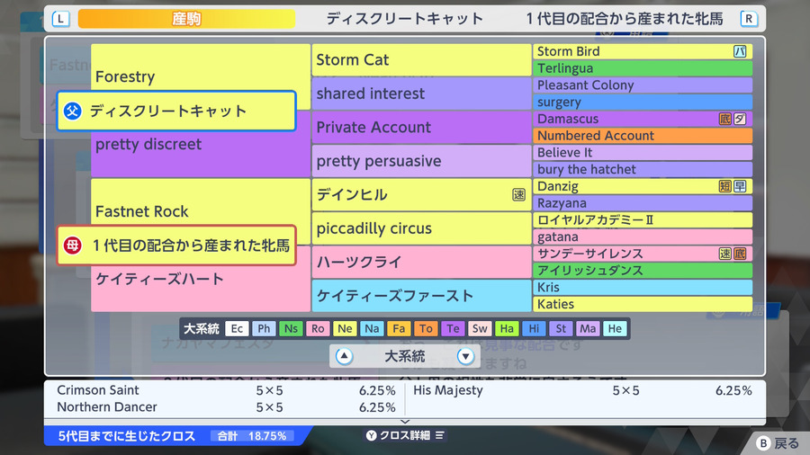Click the Sw lineage swatch
This screenshot has width=810, height=455.
pos(480,328)
